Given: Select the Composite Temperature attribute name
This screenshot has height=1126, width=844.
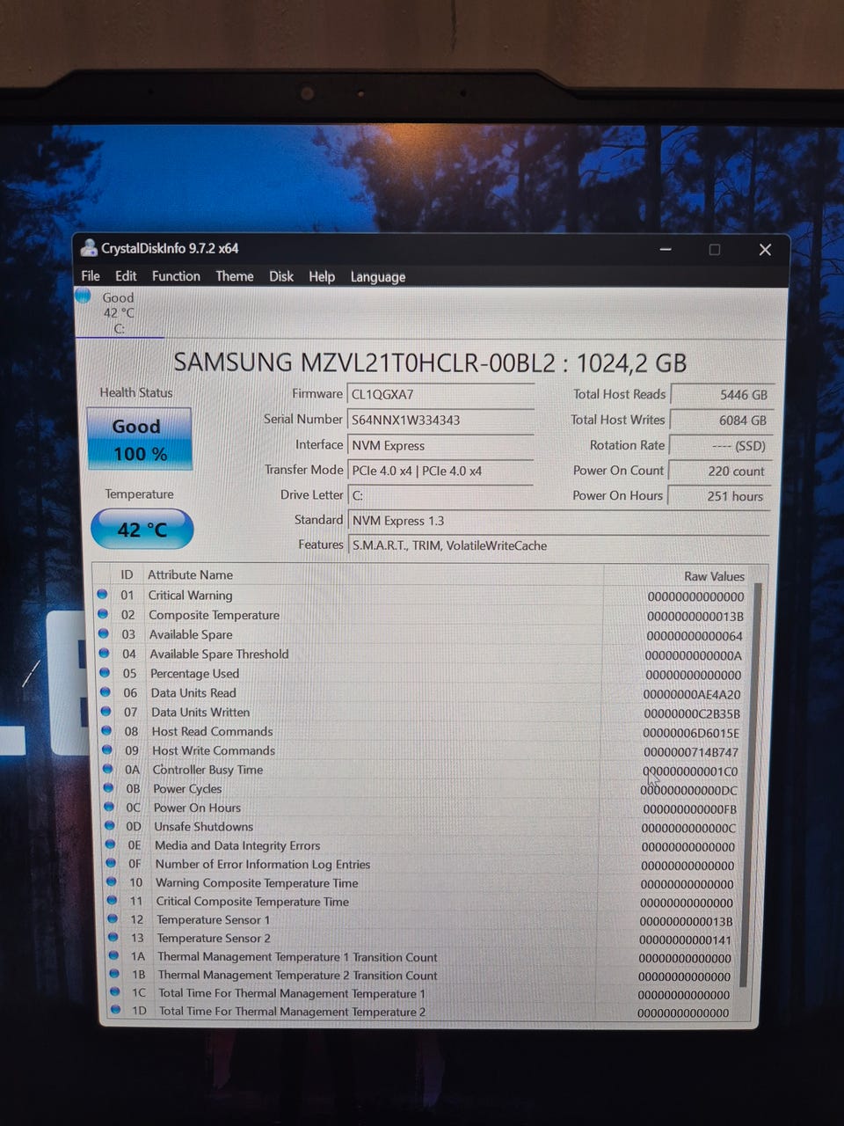Looking at the screenshot, I should click(x=214, y=615).
